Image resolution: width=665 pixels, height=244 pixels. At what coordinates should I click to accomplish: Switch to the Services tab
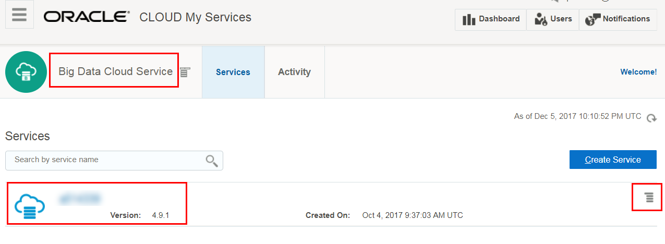[233, 72]
